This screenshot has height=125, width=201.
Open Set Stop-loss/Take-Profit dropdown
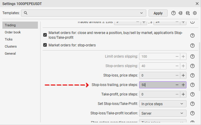pyautogui.click(x=163, y=104)
